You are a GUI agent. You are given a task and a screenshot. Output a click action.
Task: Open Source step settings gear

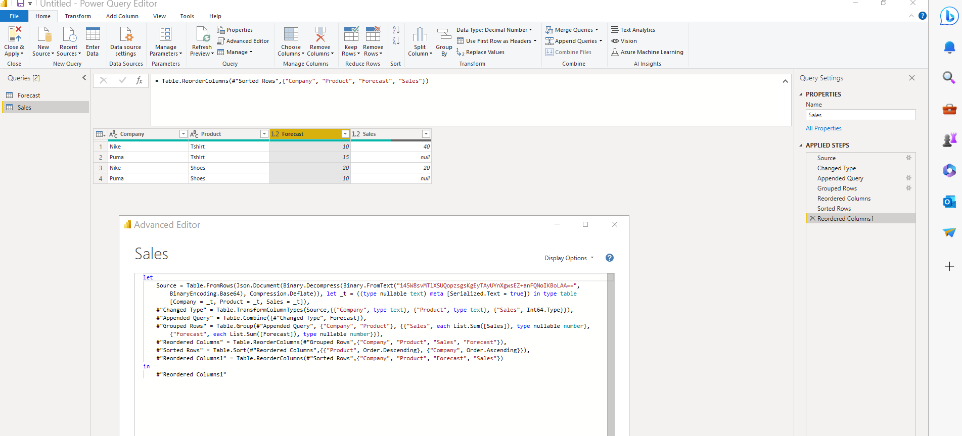908,158
